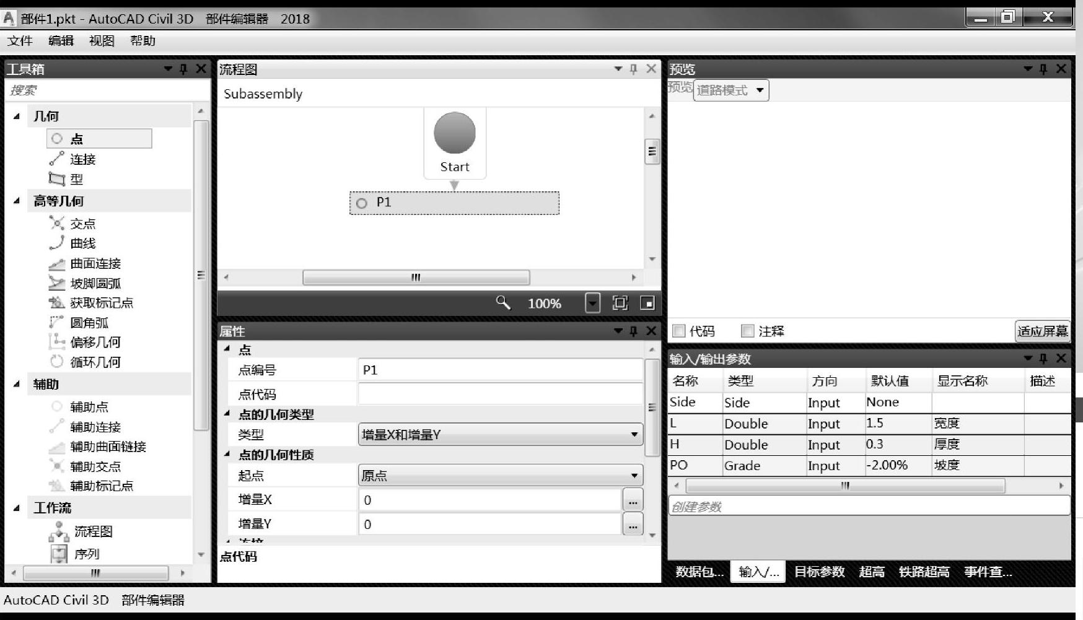Click the 点代码 input field
This screenshot has height=620, width=1083.
500,394
